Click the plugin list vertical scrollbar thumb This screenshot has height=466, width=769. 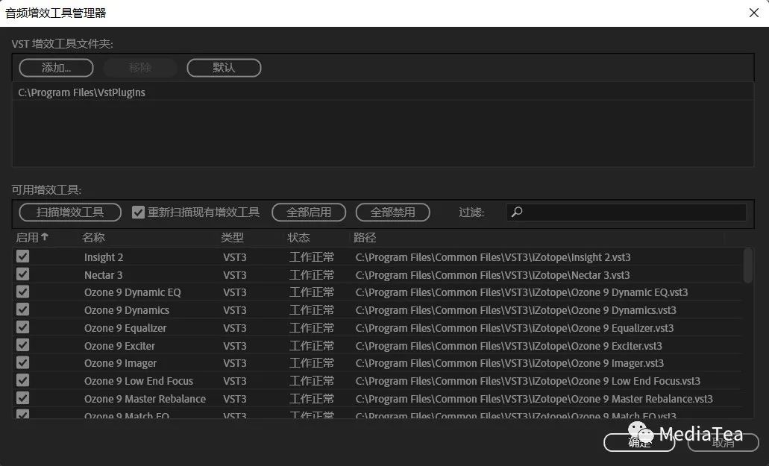(747, 265)
